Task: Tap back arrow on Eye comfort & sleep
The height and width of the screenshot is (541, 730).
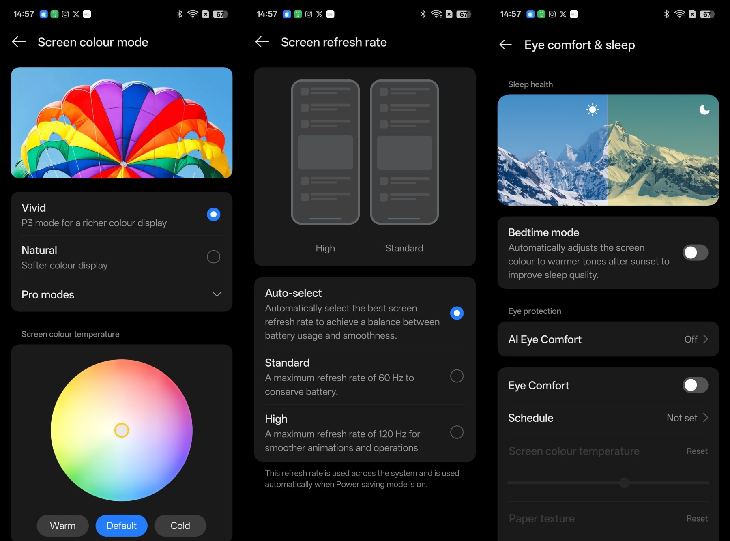Action: coord(505,45)
